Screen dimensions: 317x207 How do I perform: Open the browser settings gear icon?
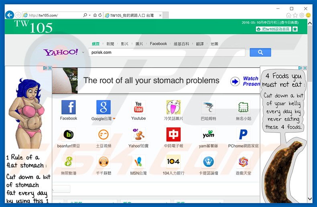pyautogui.click(x=302, y=15)
